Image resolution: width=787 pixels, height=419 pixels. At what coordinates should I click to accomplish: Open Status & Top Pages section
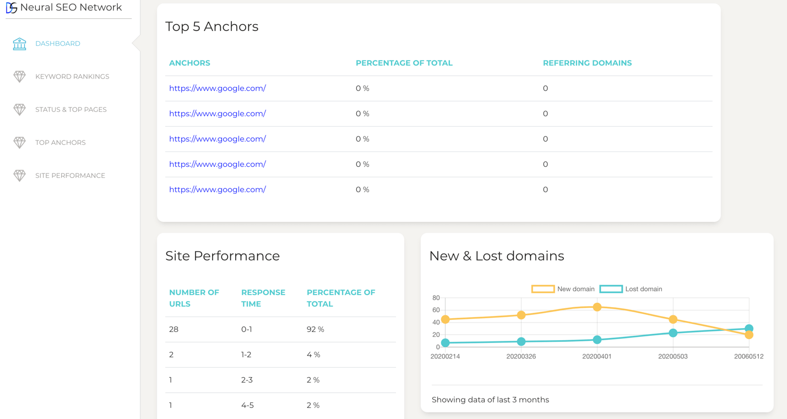[x=71, y=110]
